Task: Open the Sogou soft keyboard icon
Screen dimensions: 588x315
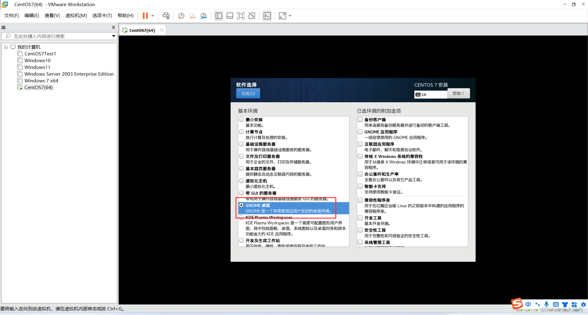Action: tap(556, 304)
